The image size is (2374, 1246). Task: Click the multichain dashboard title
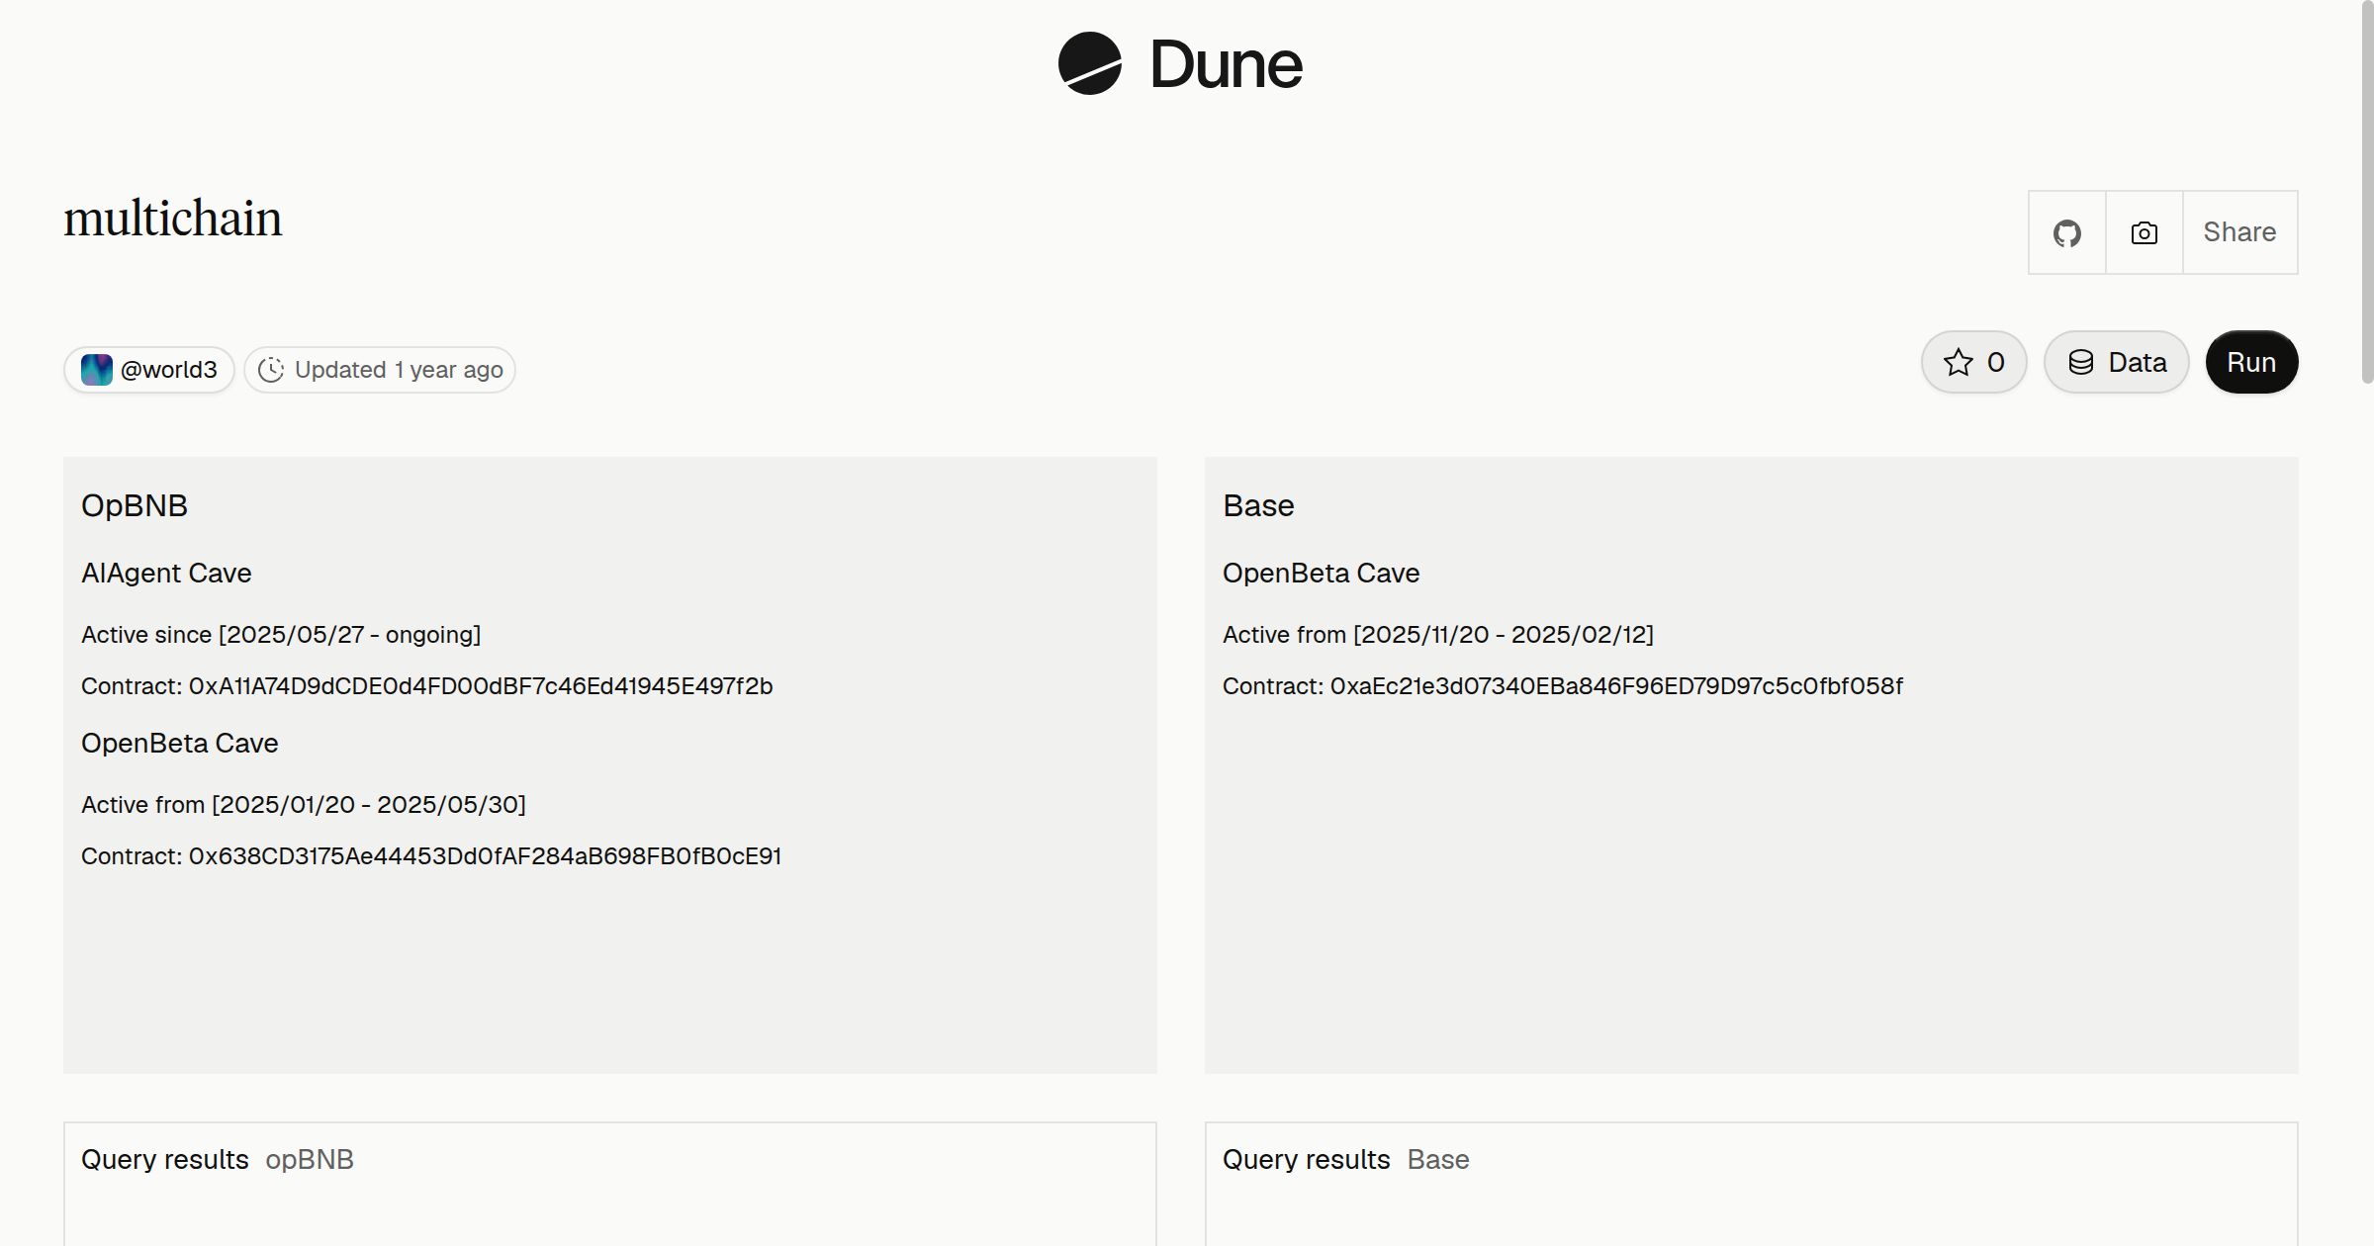[173, 219]
